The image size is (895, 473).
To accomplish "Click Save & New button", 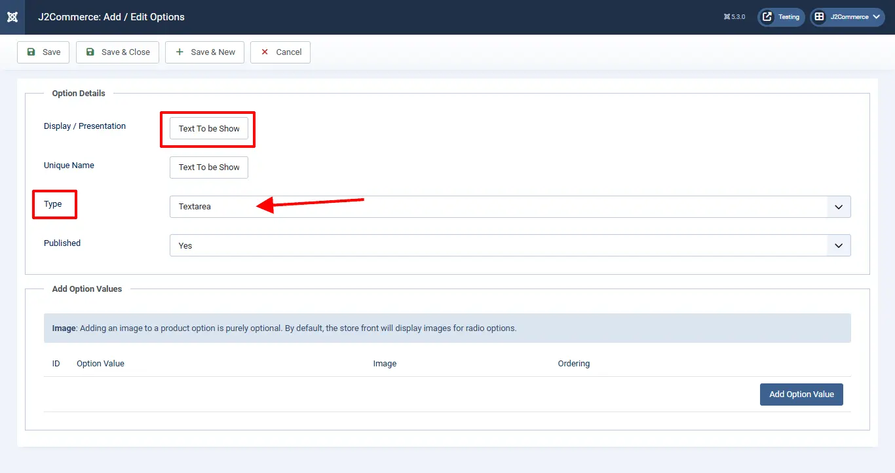I will coord(204,52).
